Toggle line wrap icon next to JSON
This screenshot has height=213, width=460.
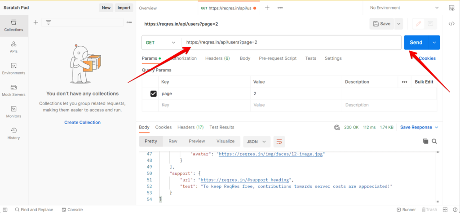point(279,142)
